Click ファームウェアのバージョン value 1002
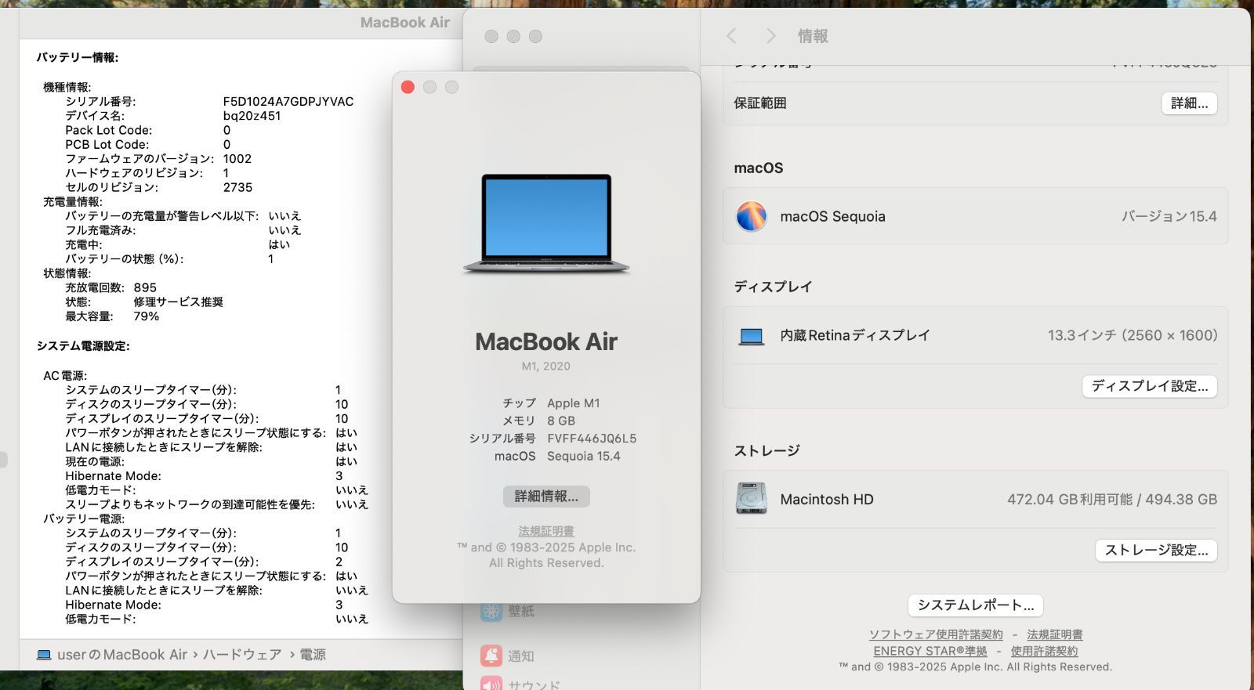This screenshot has width=1254, height=690. click(x=237, y=159)
